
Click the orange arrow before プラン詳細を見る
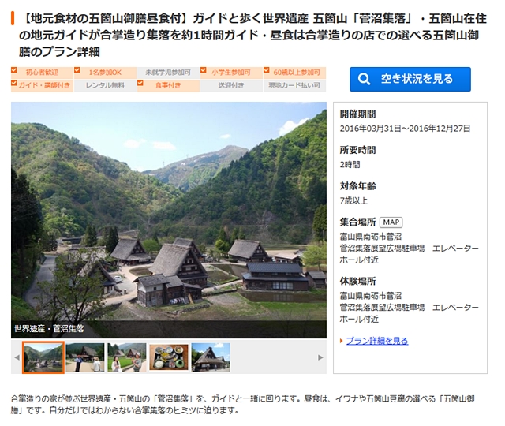[342, 341]
